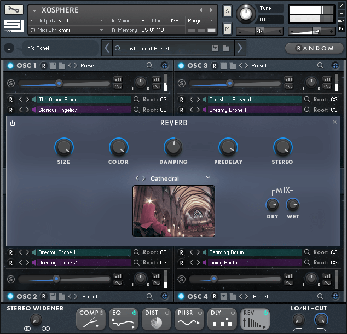The image size is (347, 334).
Task: Click the Living Earth sample name
Action: 223,263
